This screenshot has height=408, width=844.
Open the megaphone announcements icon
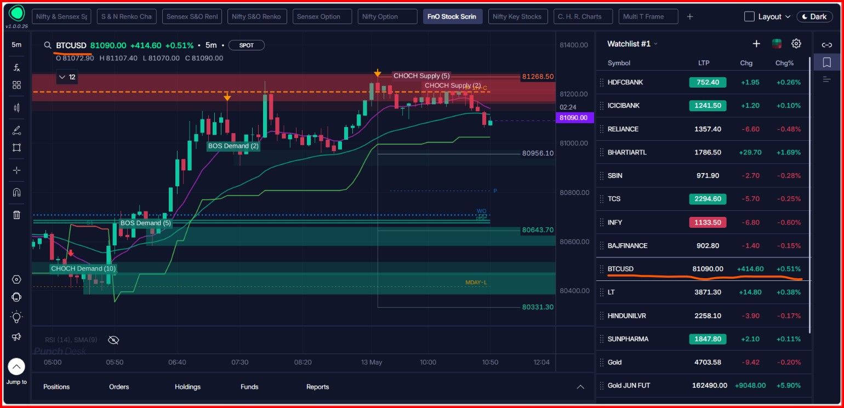click(x=16, y=337)
